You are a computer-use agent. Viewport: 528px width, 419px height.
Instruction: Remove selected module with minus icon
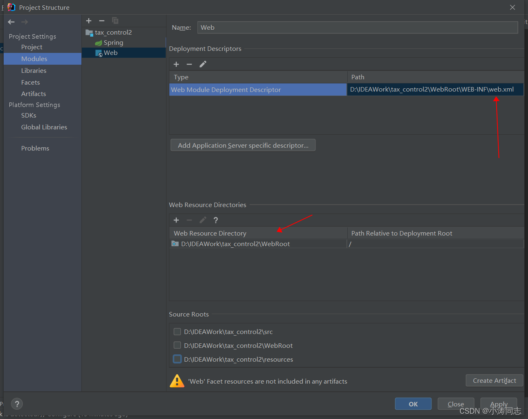point(102,21)
